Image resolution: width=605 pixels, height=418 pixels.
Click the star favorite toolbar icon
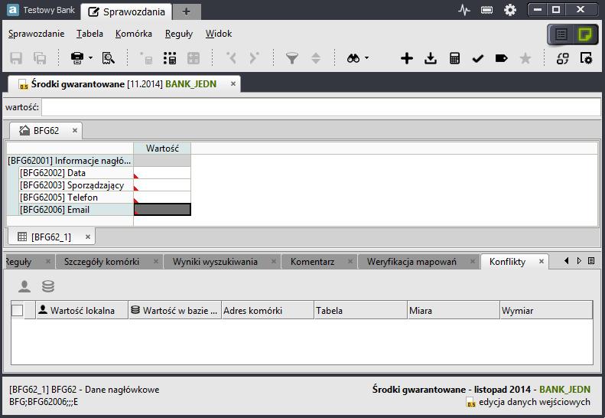(x=525, y=58)
